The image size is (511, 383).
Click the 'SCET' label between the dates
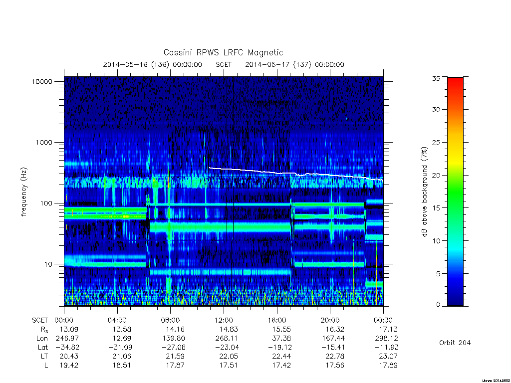(x=224, y=64)
